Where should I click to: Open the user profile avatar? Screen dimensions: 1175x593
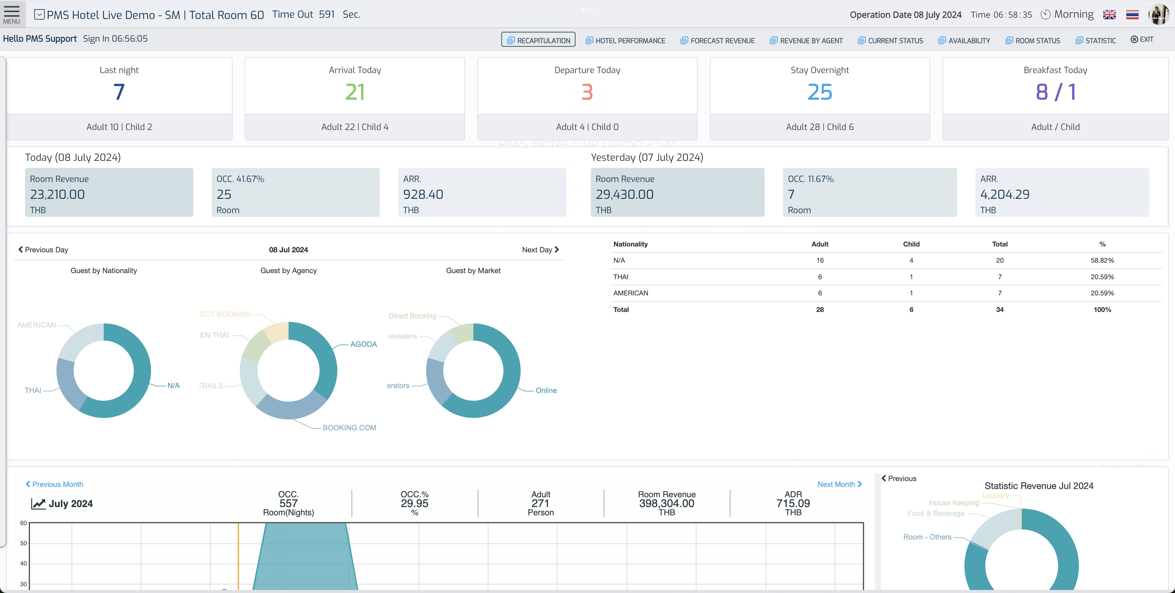coord(1158,14)
